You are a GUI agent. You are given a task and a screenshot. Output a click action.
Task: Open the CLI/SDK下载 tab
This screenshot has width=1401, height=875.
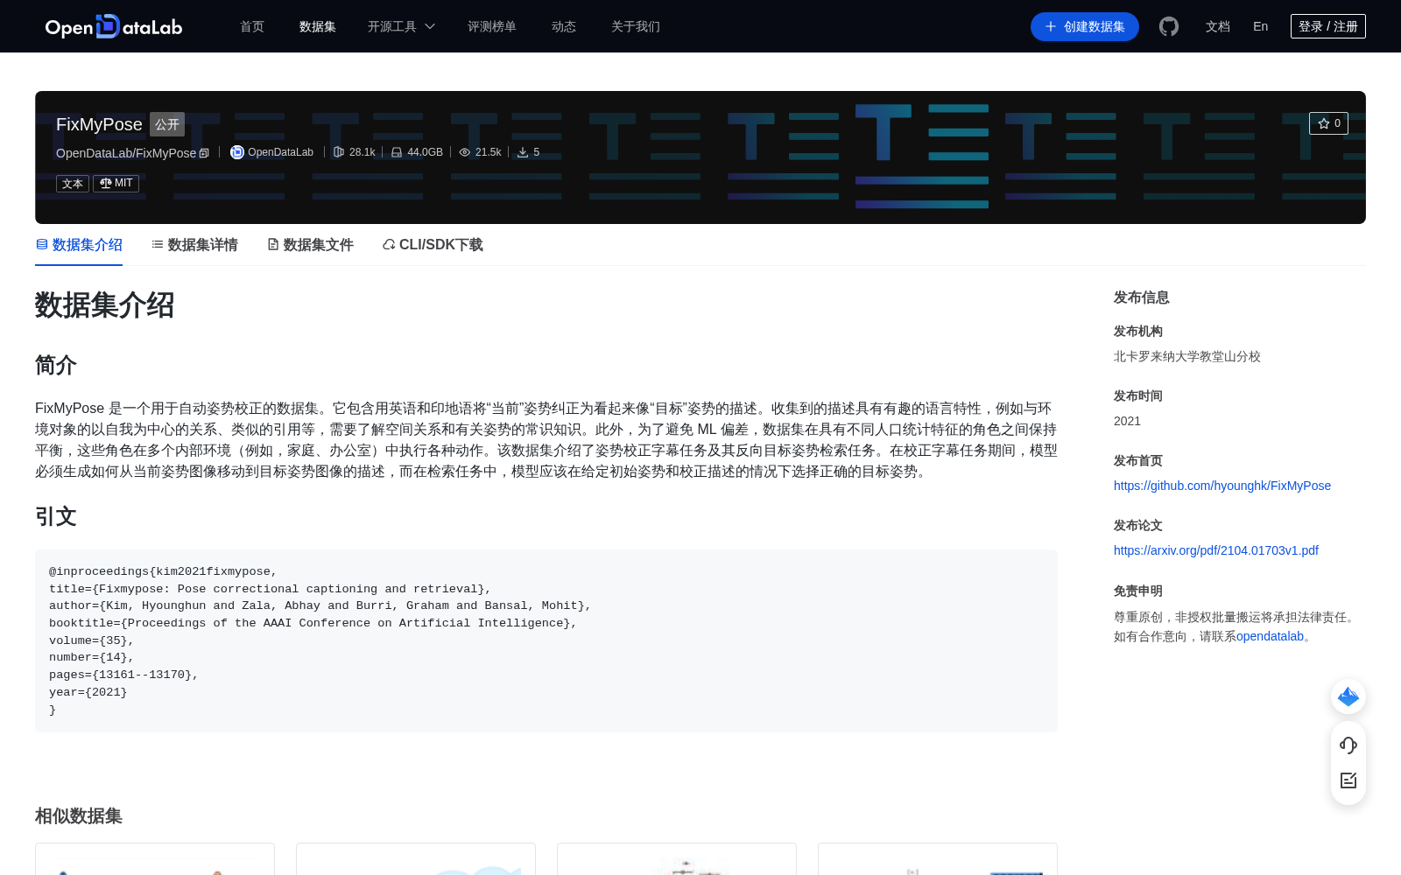coord(433,245)
